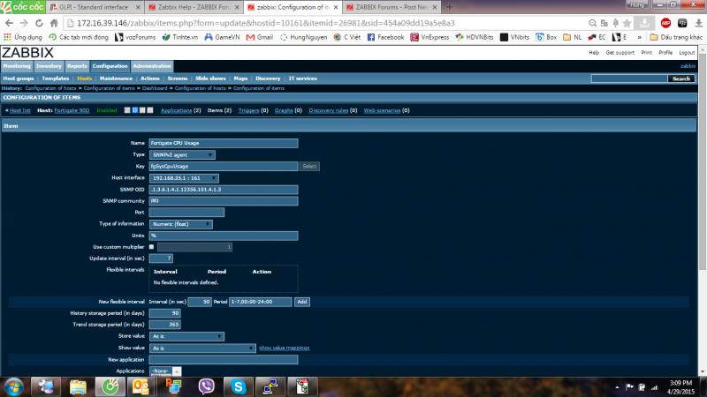Open Applications link in host bar
The height and width of the screenshot is (397, 707).
[176, 110]
